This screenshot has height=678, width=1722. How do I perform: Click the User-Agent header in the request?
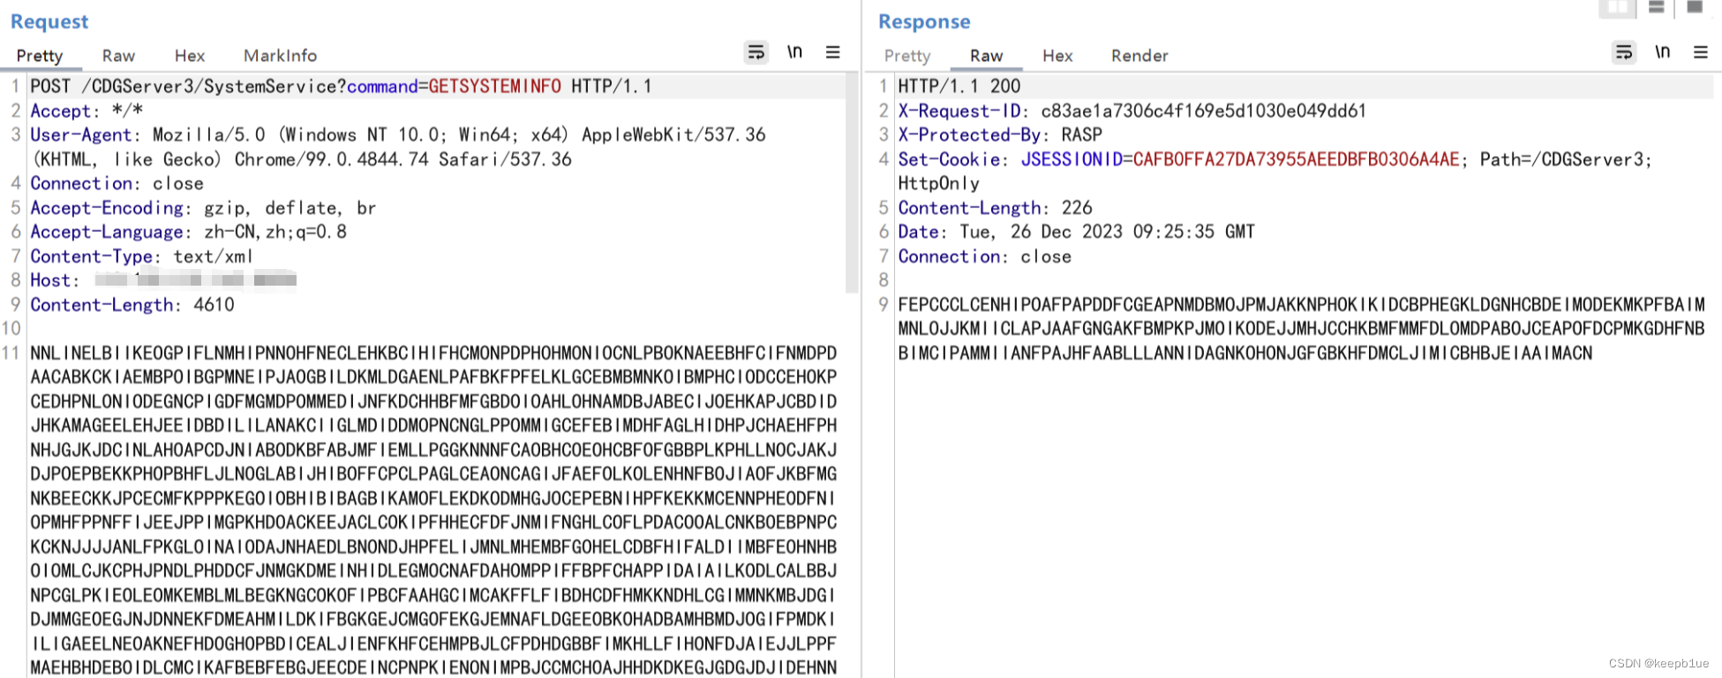pyautogui.click(x=398, y=147)
